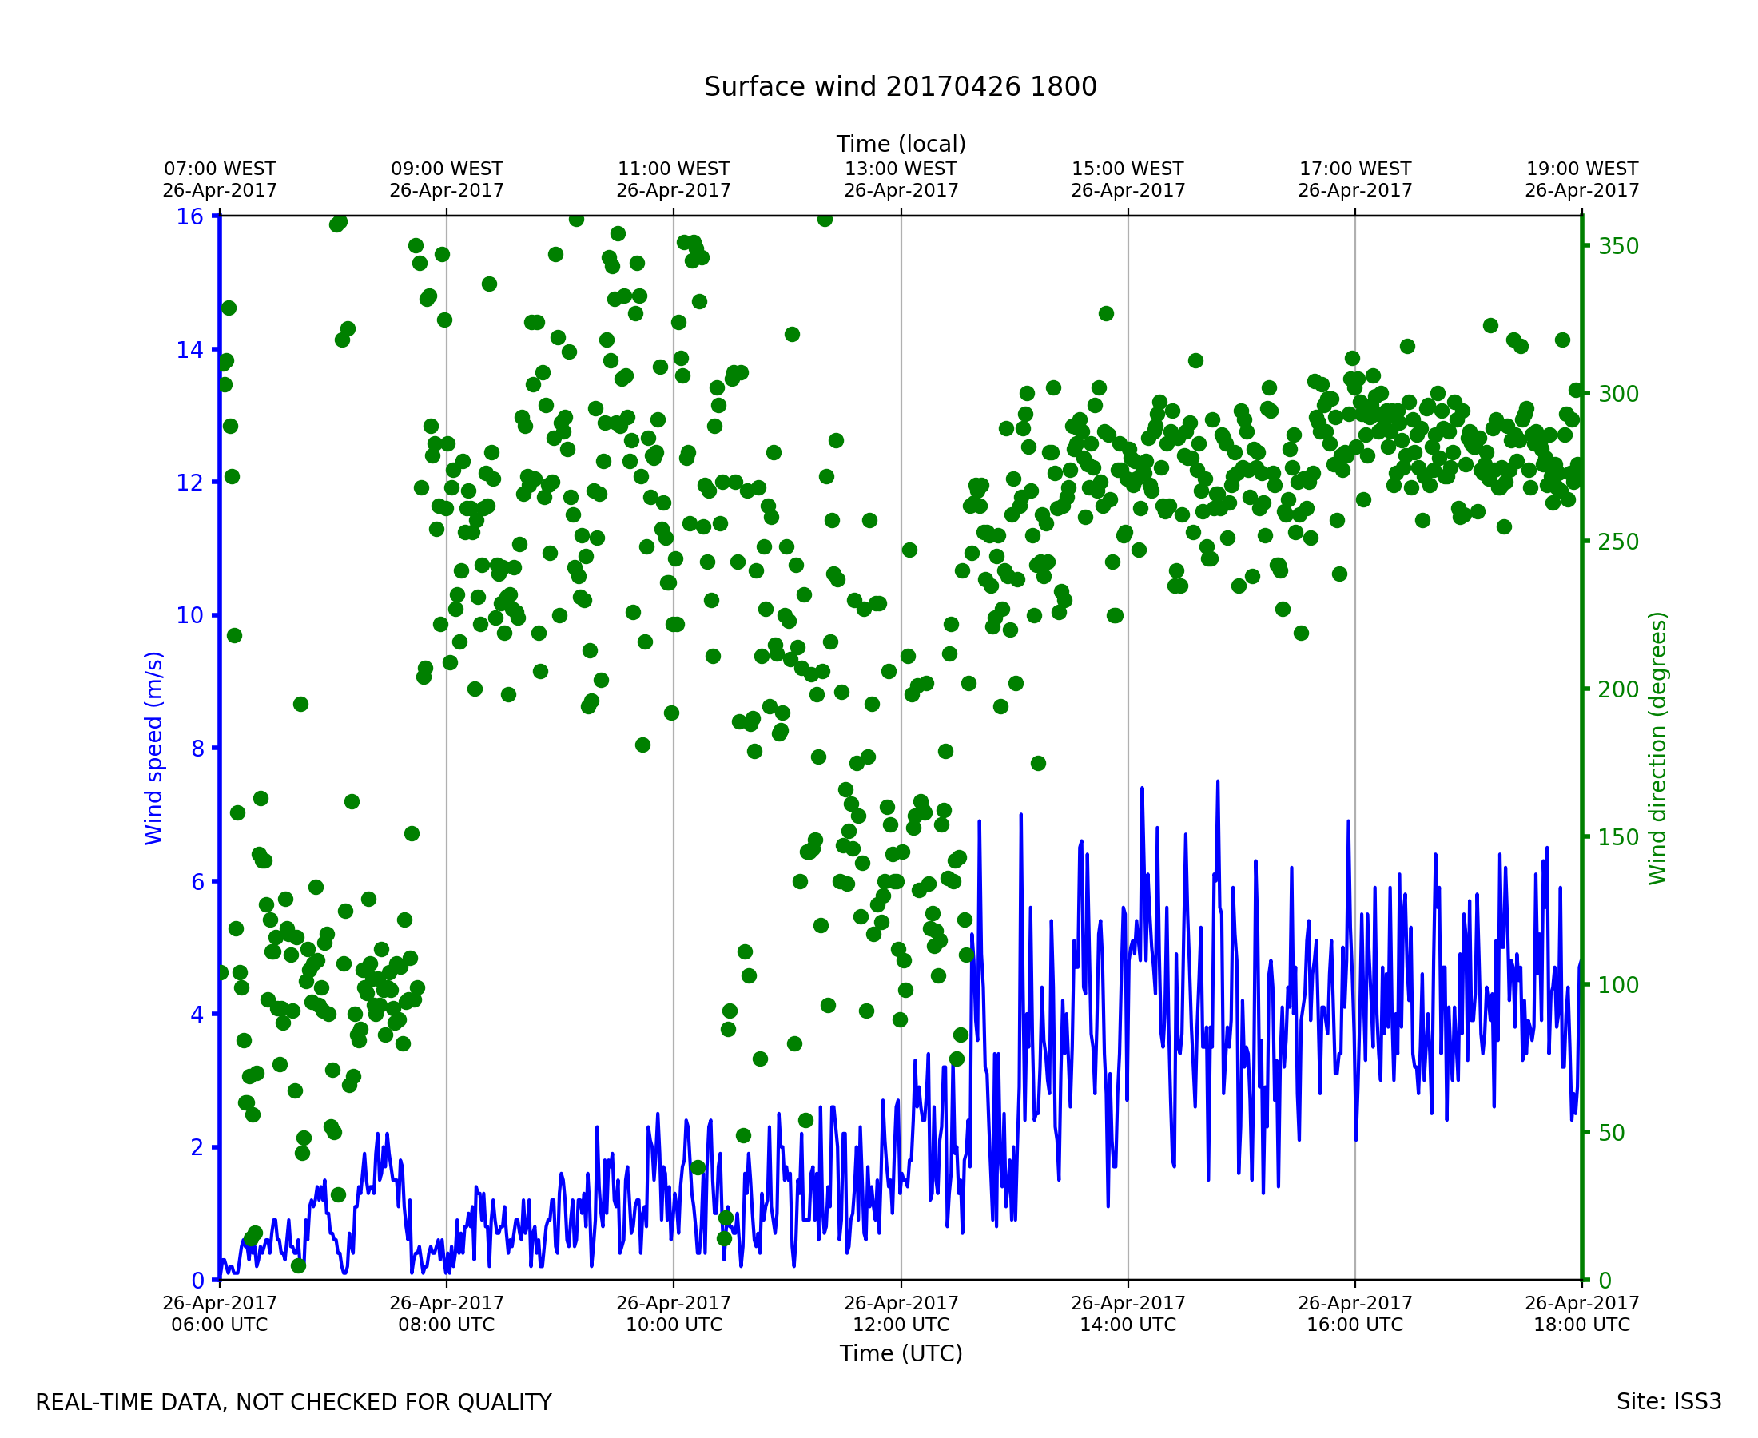
Task: Click the chart title 'Surface wind 20170426 1800'
Action: (900, 87)
